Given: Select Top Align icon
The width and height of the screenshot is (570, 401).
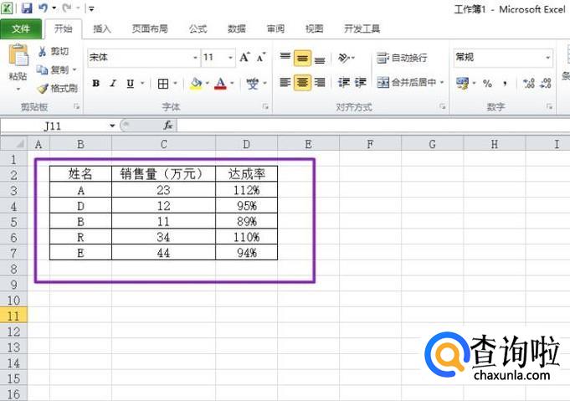Looking at the screenshot, I should pos(285,57).
